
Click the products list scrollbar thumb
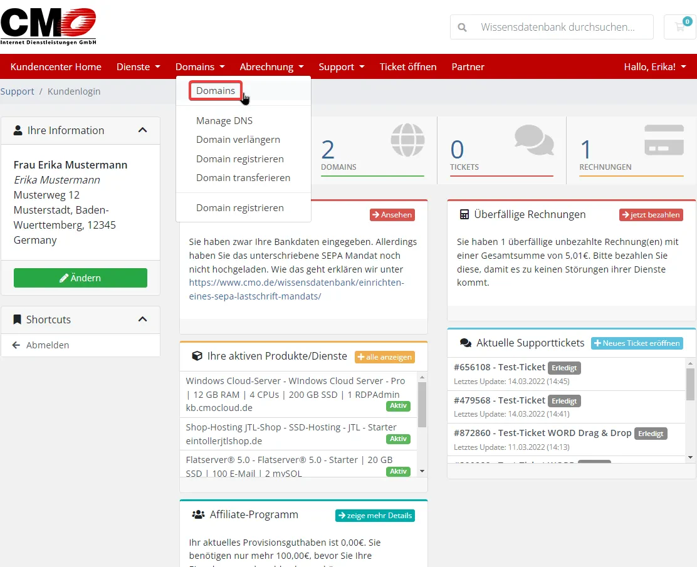click(x=422, y=404)
